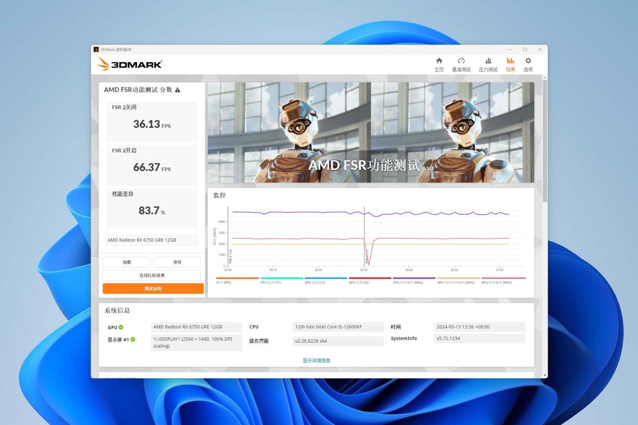This screenshot has width=638, height=425.
Task: Maximize the 3DMark window
Action: coord(525,49)
